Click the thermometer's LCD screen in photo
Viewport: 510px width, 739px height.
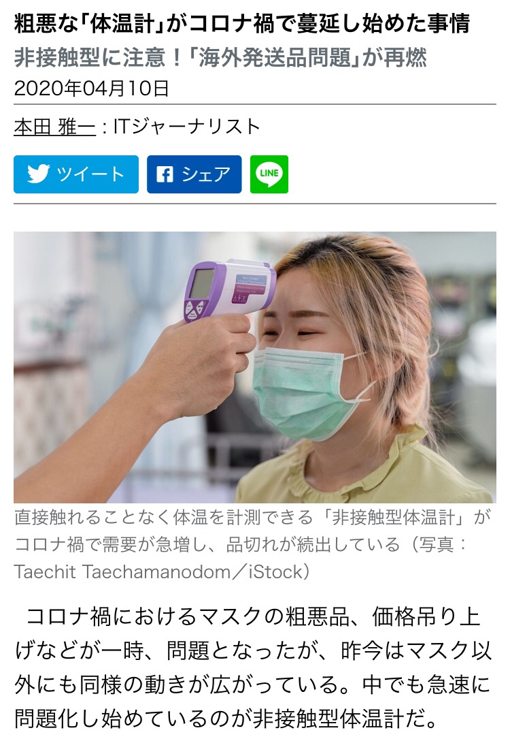(x=203, y=282)
